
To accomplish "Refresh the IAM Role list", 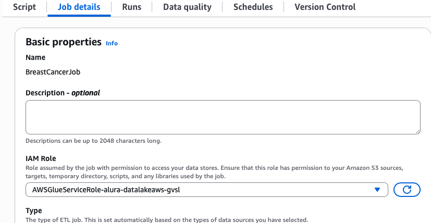I will pyautogui.click(x=407, y=190).
